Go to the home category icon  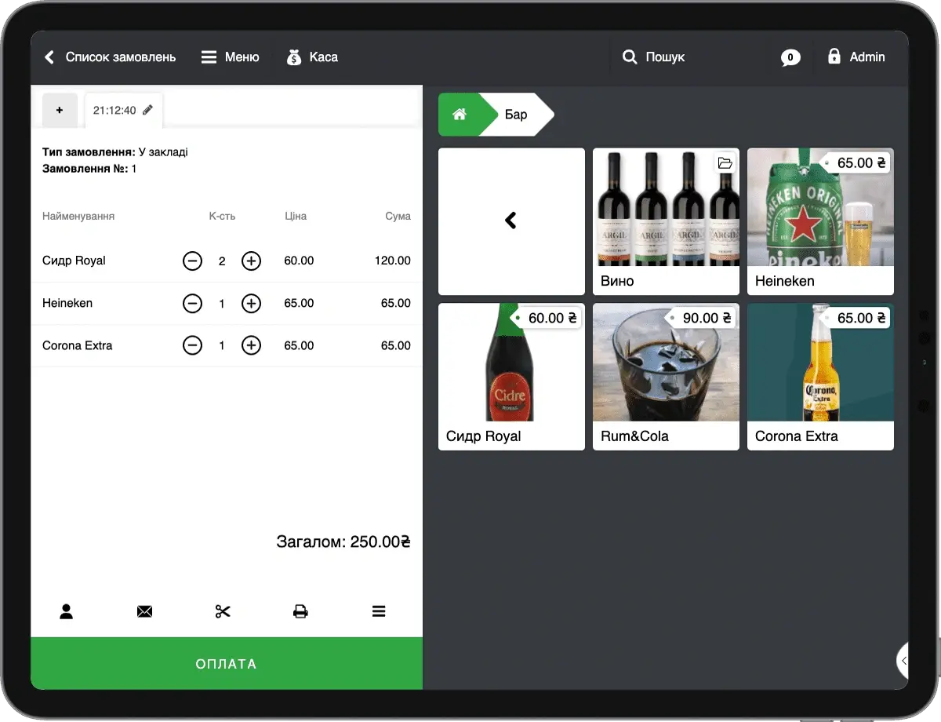pos(460,115)
